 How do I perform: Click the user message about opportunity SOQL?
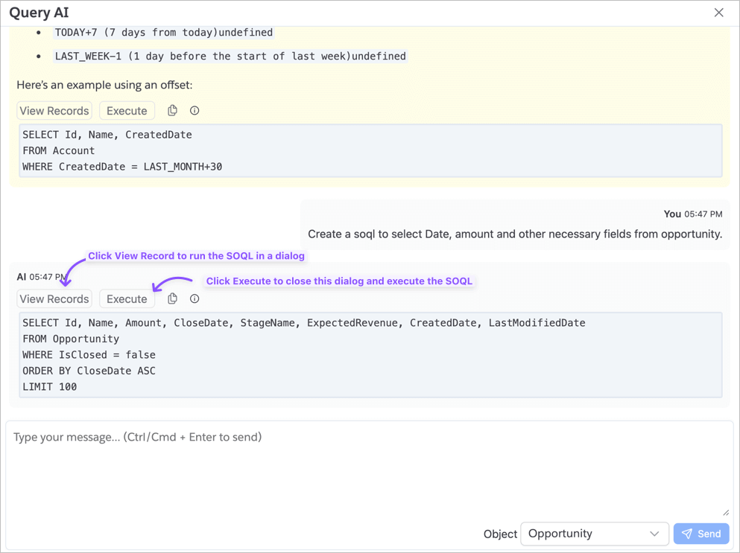click(514, 234)
